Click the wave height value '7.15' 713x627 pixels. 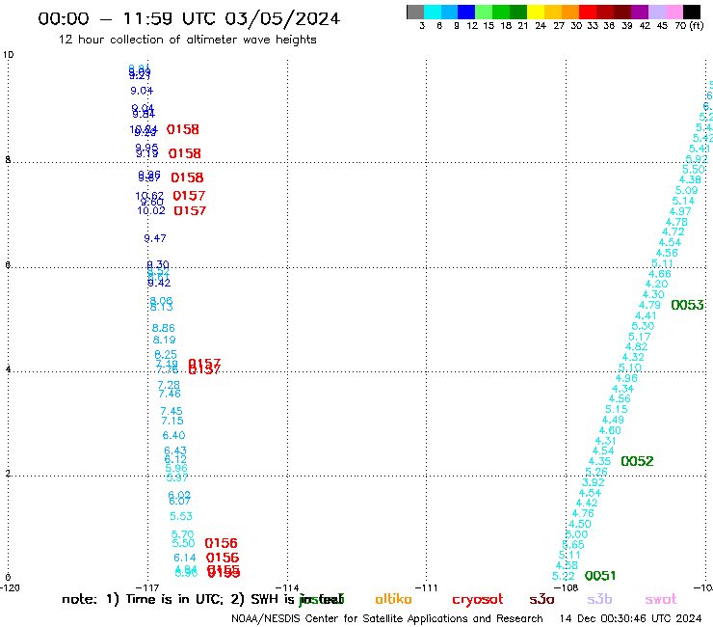pyautogui.click(x=172, y=422)
